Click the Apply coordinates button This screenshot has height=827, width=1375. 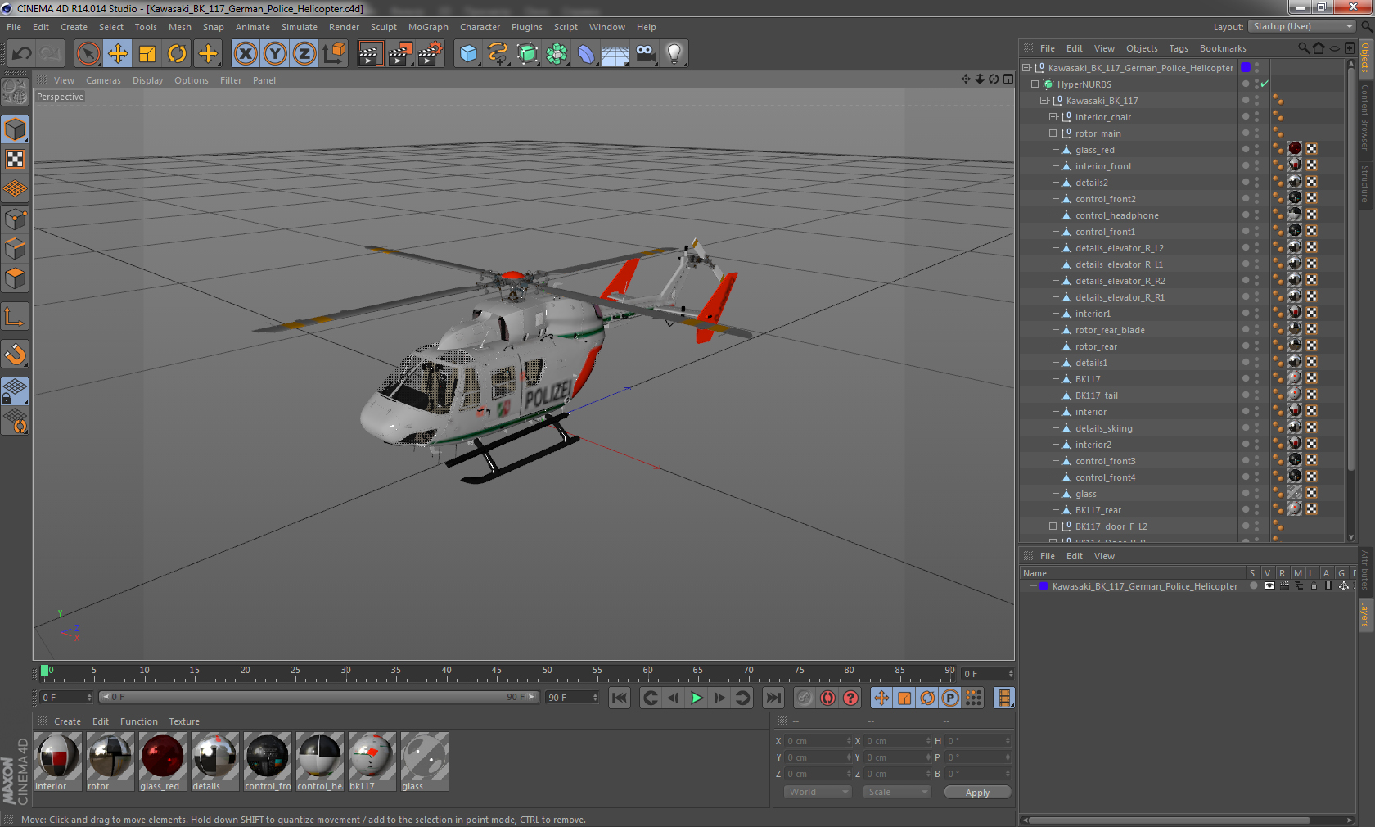(x=977, y=792)
